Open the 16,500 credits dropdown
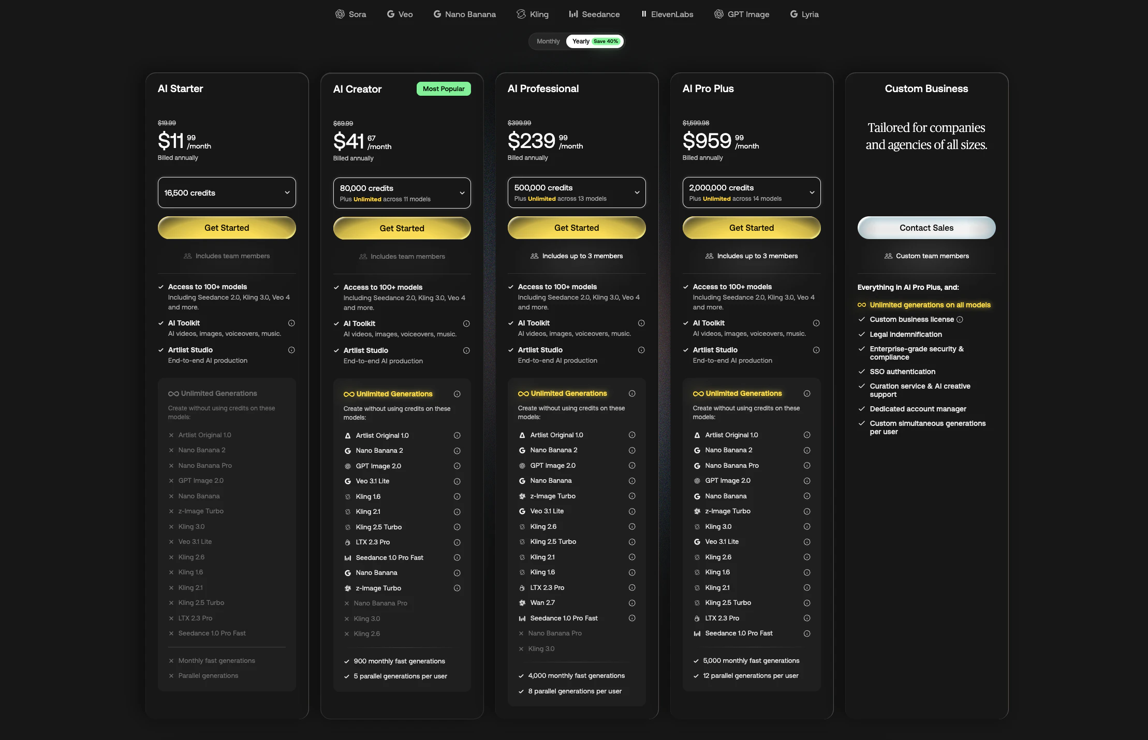1148x740 pixels. 227,193
